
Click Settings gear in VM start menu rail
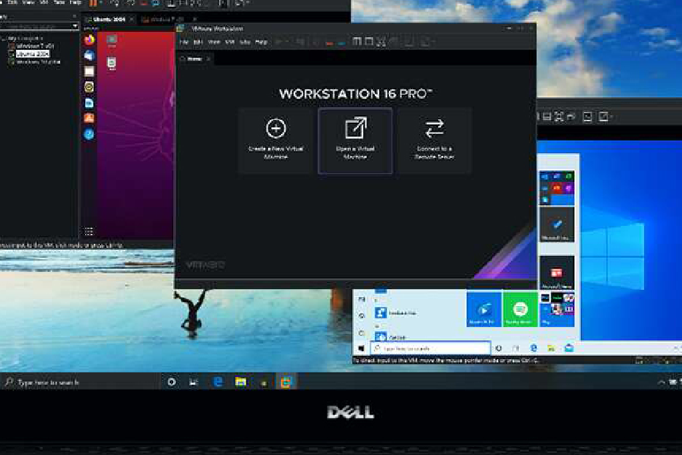[x=362, y=316]
